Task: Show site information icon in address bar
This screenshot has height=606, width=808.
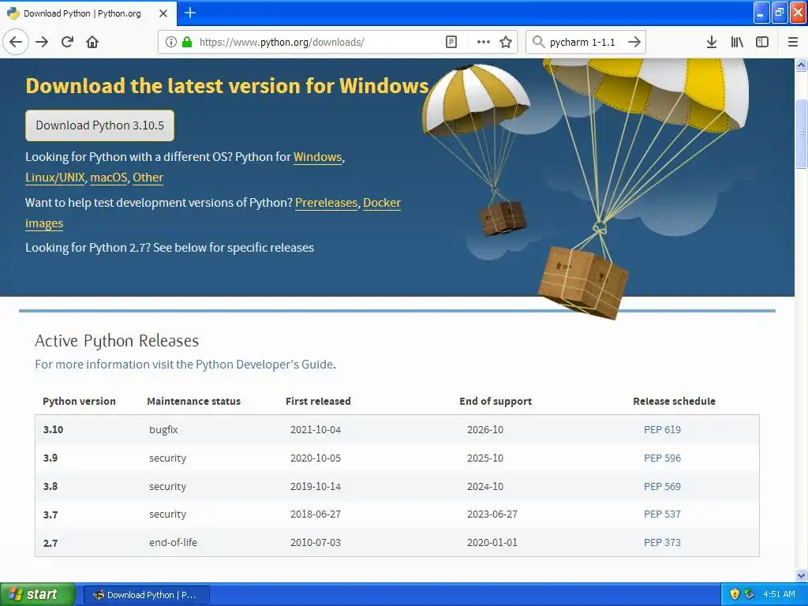Action: 171,42
